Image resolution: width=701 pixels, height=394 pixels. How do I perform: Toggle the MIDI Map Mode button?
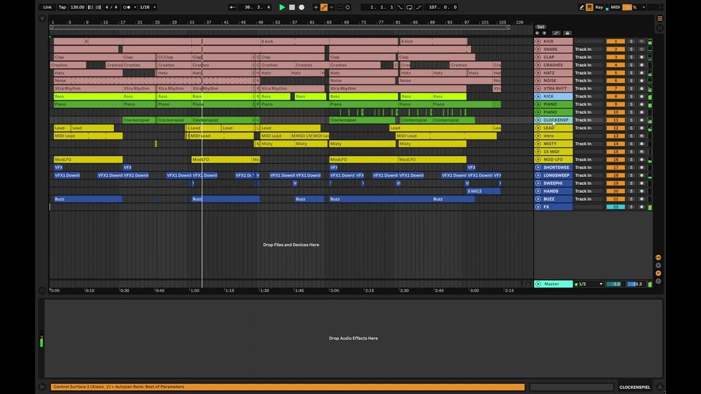616,7
